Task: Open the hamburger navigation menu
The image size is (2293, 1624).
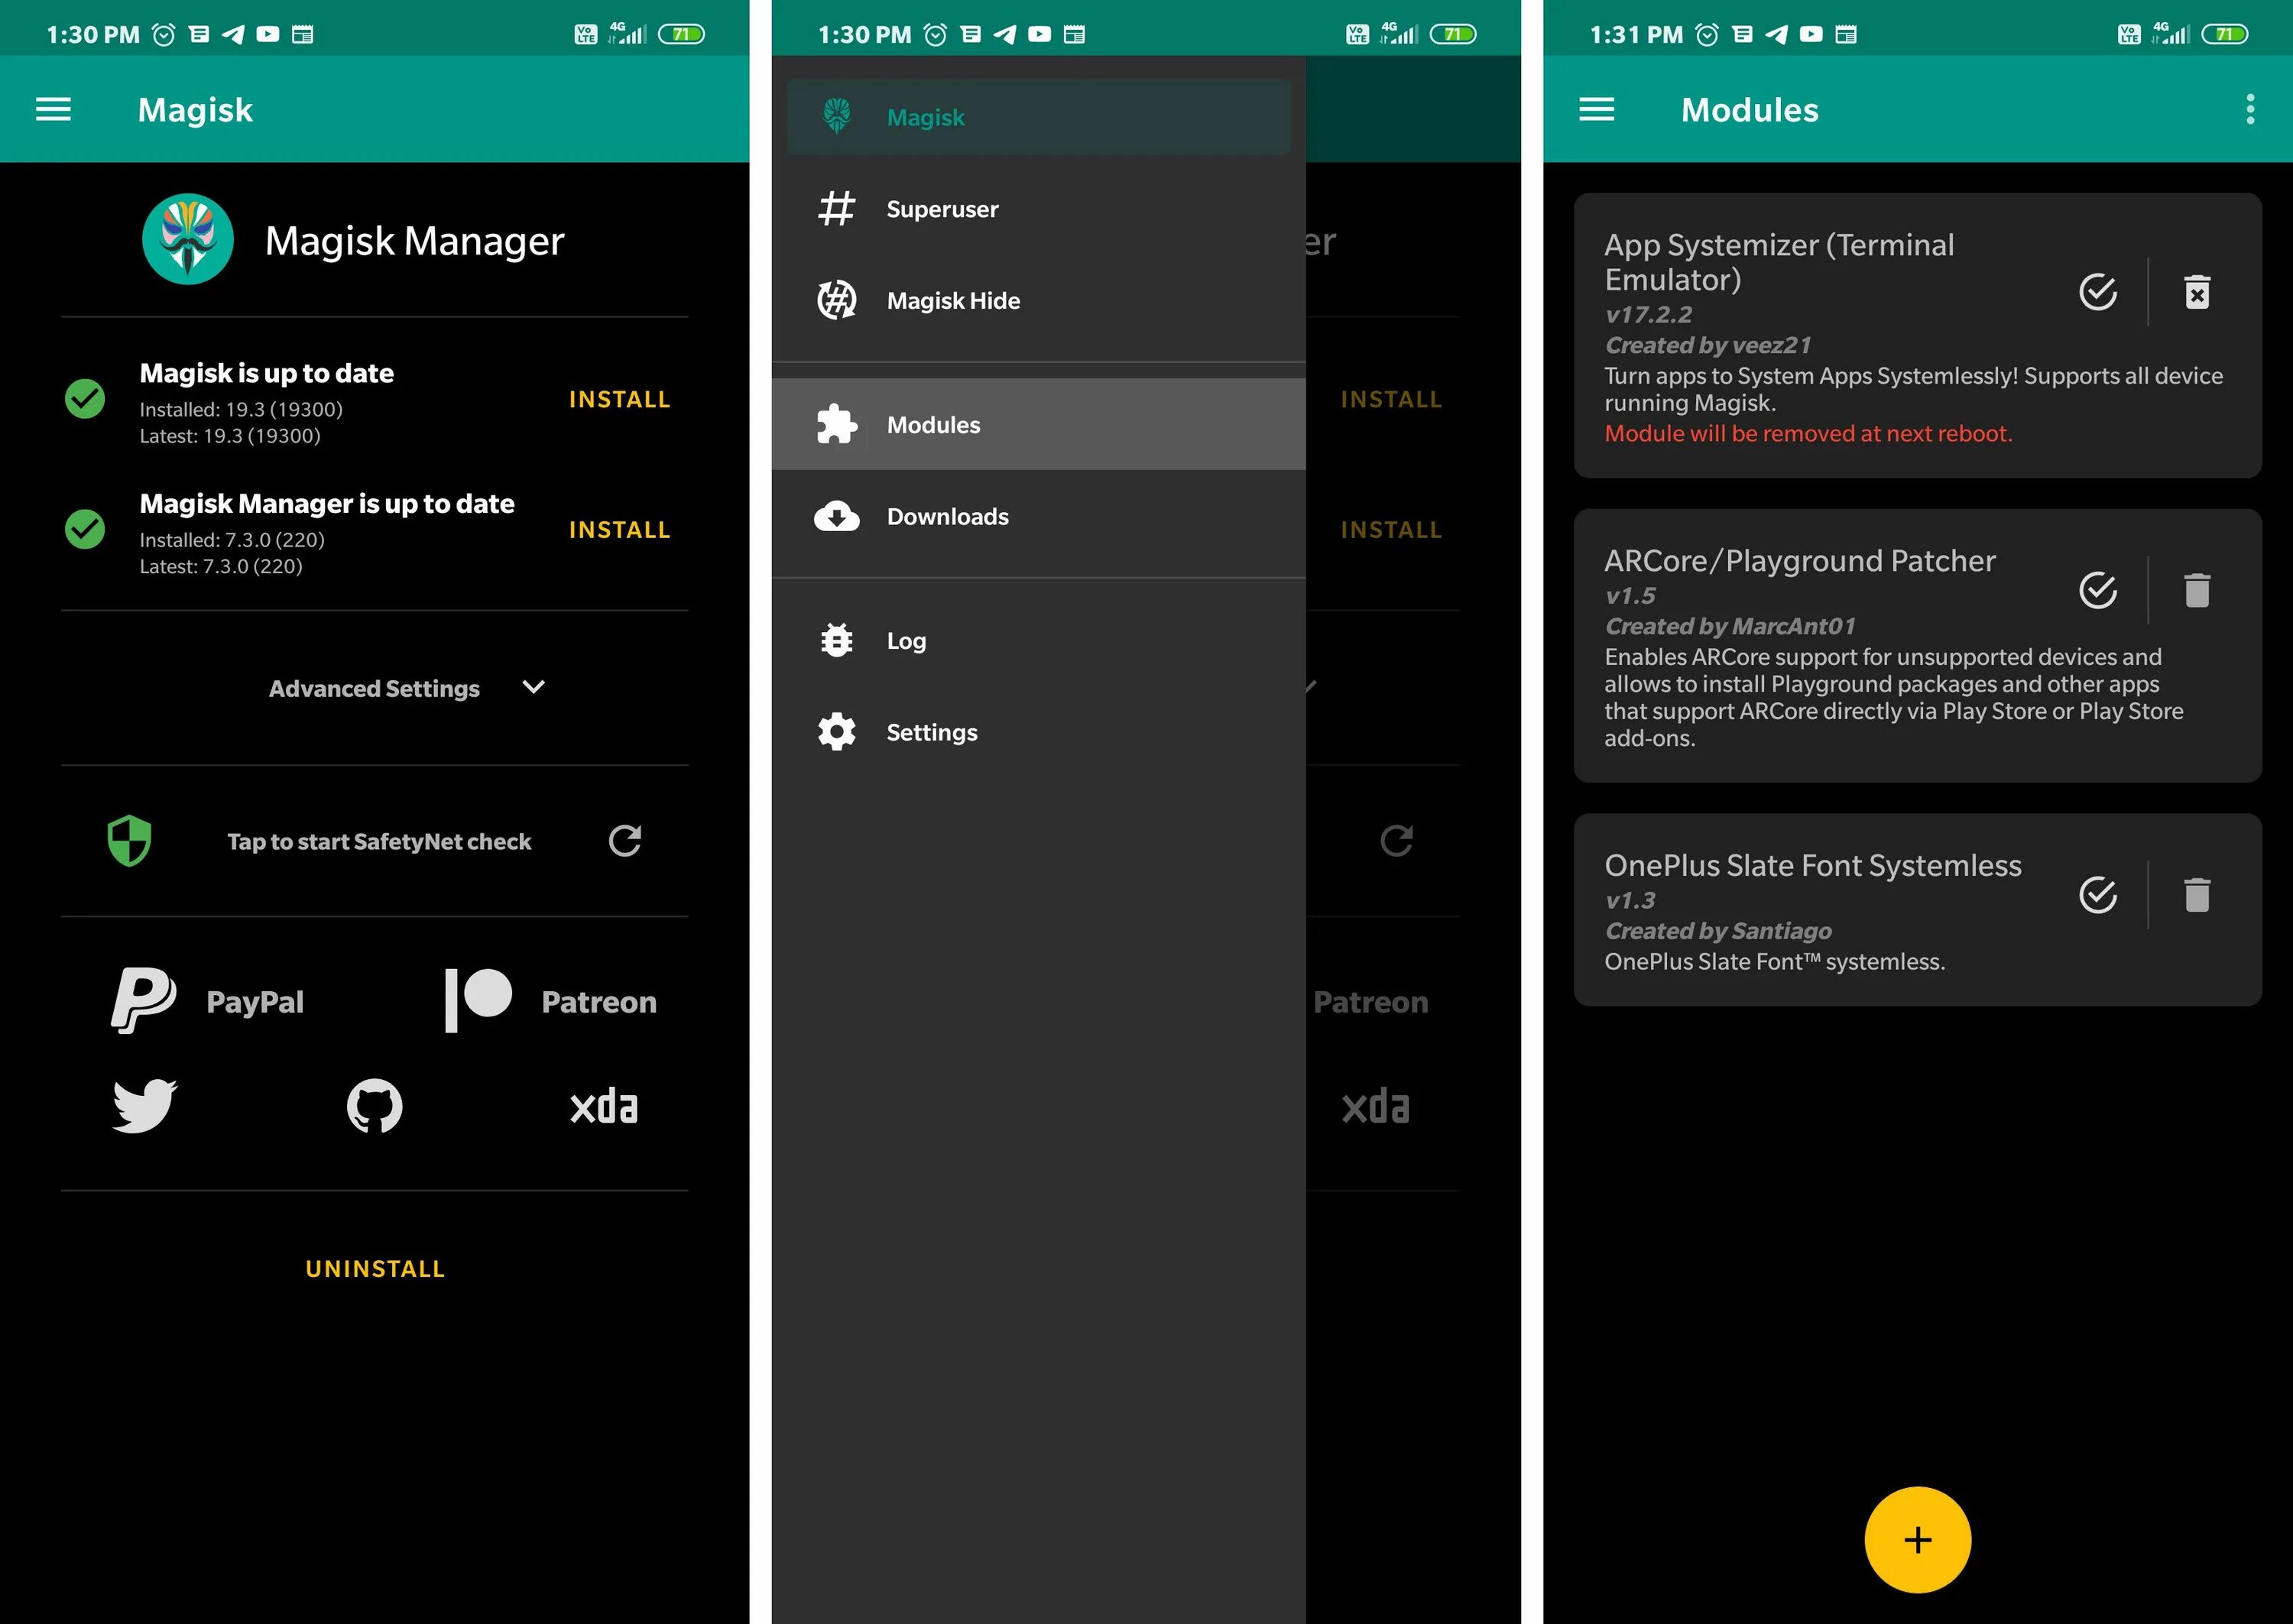Action: [58, 109]
